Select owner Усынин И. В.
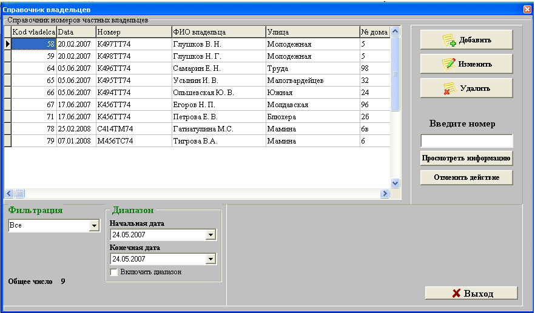This screenshot has height=313, width=535. pyautogui.click(x=219, y=81)
